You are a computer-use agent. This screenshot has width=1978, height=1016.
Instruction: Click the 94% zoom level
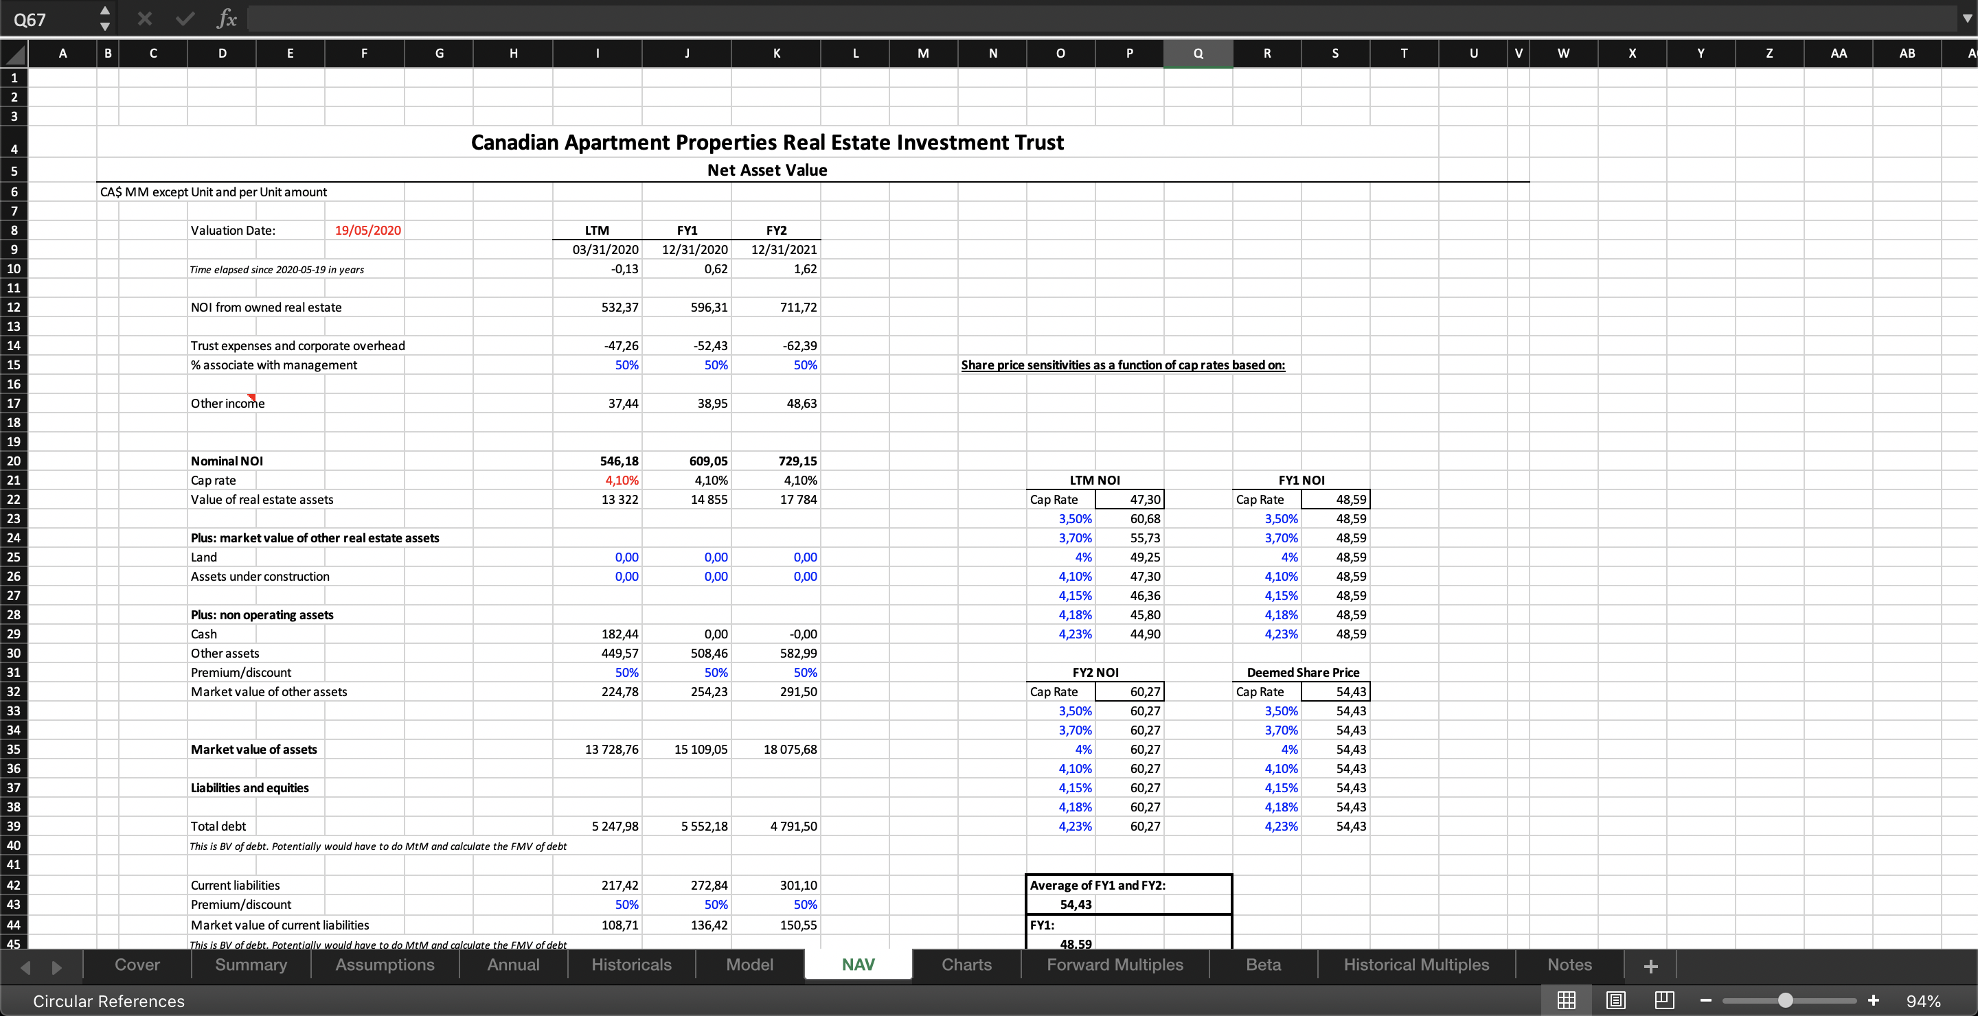click(x=1924, y=1001)
